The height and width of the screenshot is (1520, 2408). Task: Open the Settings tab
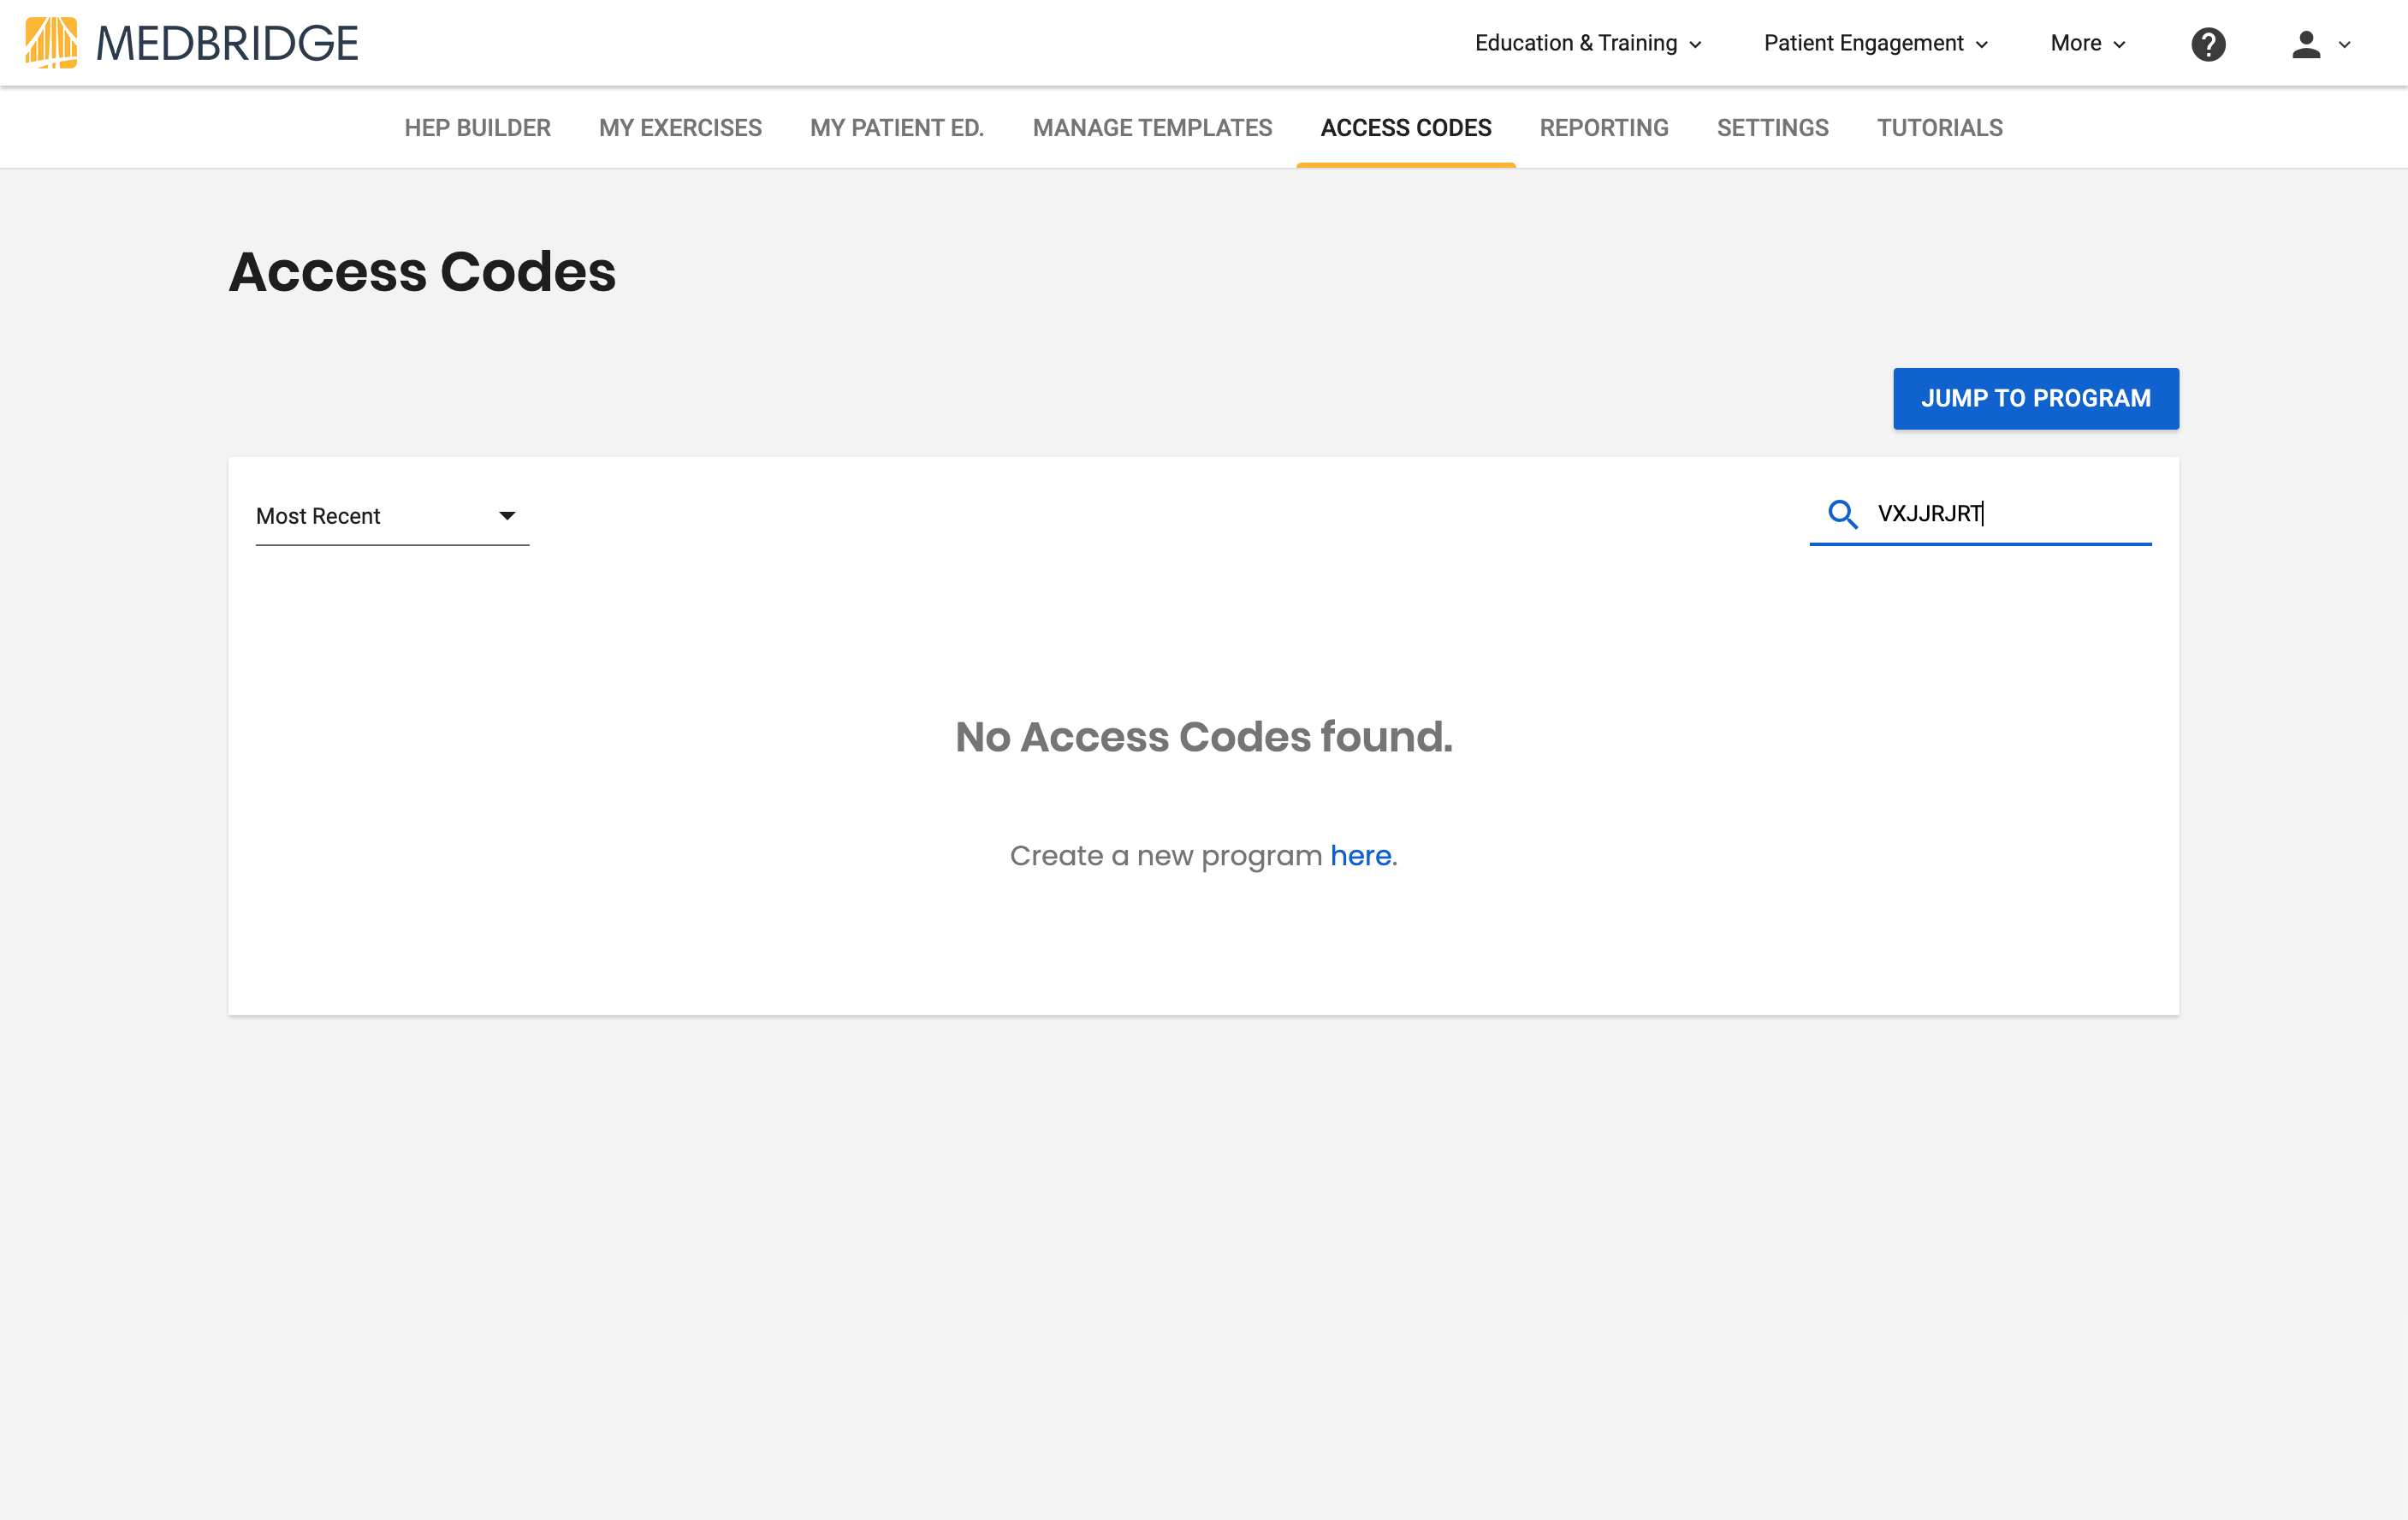tap(1773, 128)
